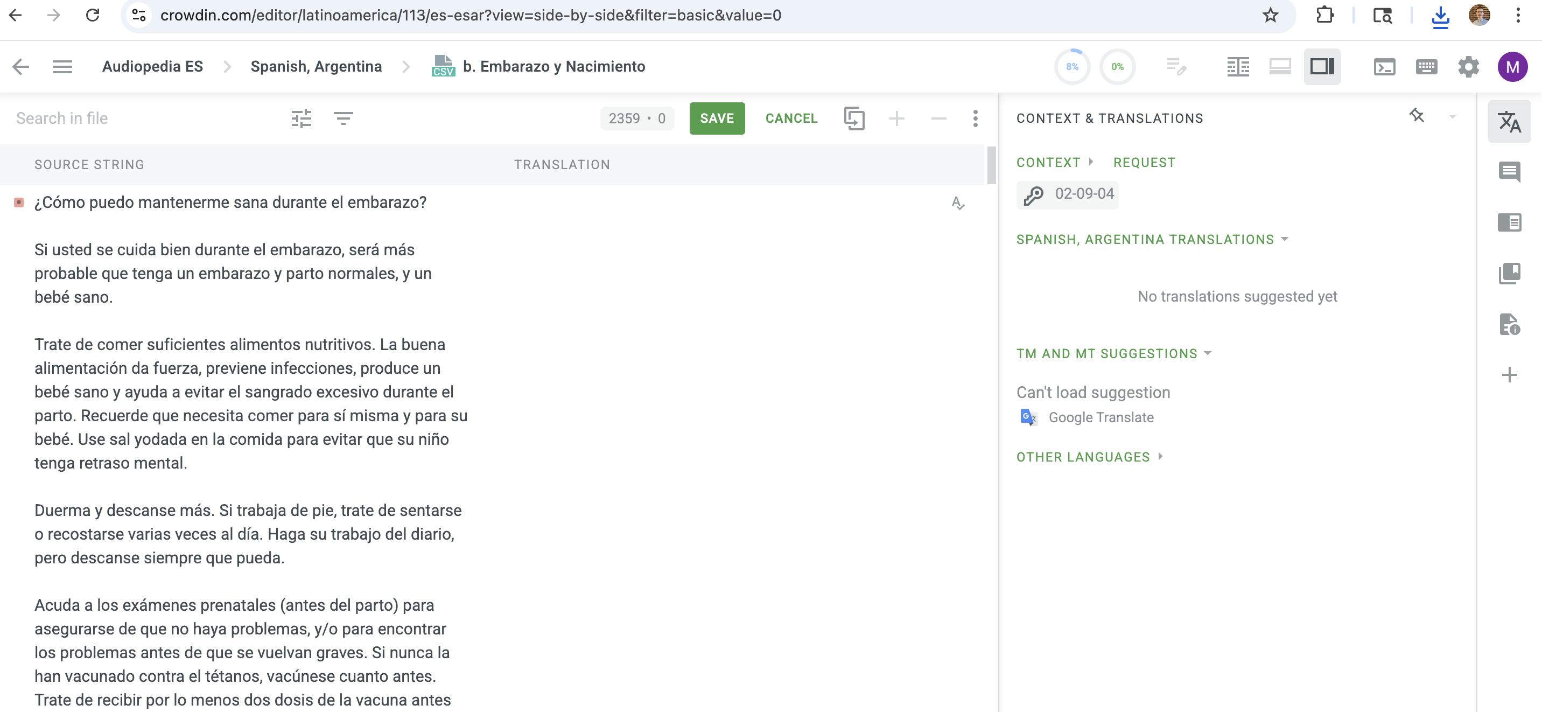Add a panel with the sidebar plus icon
This screenshot has width=1542, height=712.
coord(1509,375)
